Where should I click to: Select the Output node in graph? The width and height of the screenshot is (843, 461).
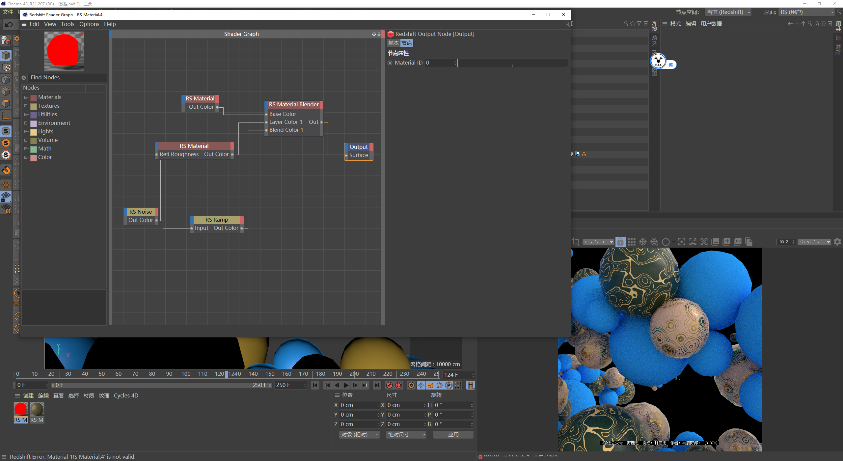click(359, 147)
